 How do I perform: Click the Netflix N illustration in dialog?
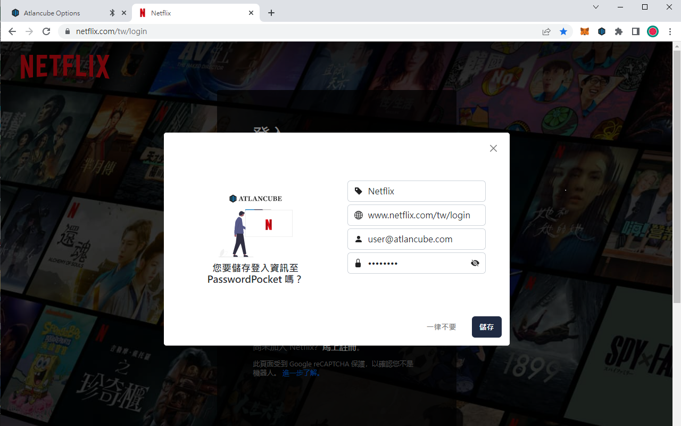269,224
